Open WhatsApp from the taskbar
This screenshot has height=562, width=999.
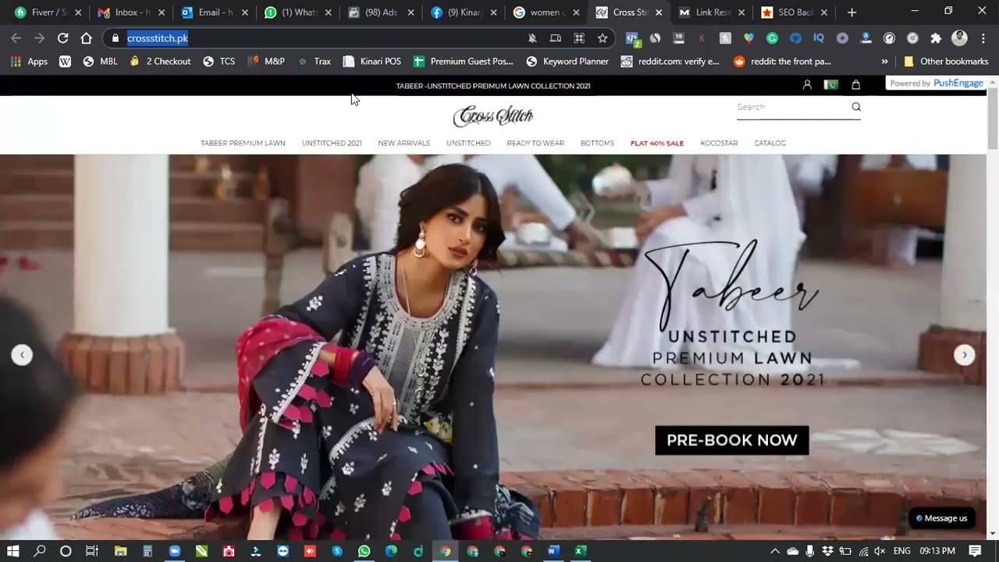364,551
